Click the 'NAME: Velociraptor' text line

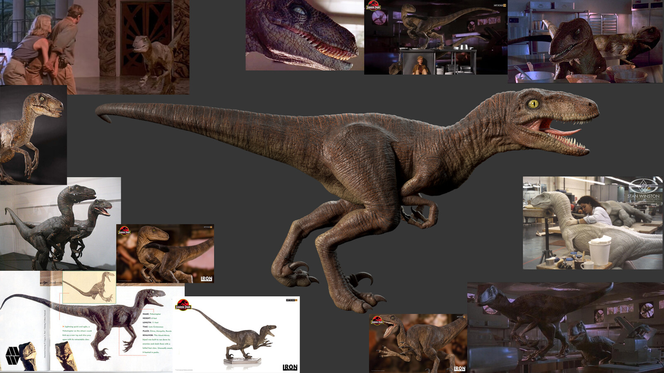(151, 314)
